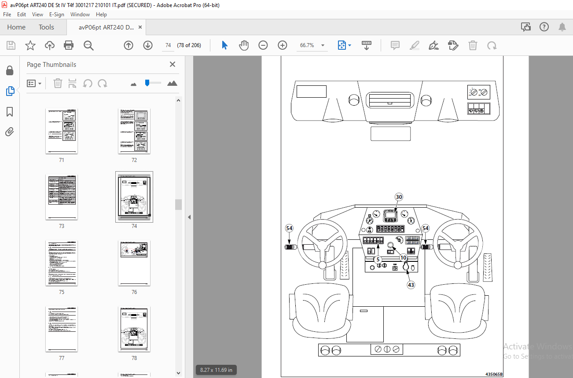Click rotate counterclockwise in thumbnails panel
Viewport: 573px width, 378px height.
point(88,83)
